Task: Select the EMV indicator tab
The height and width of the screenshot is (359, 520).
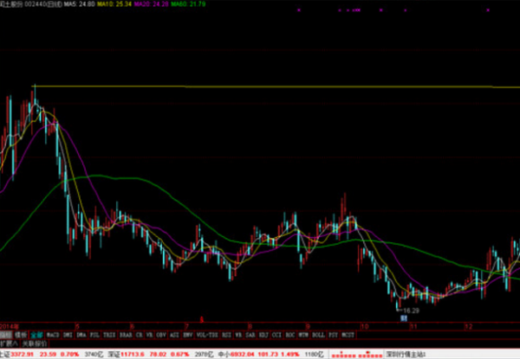Action: click(188, 335)
